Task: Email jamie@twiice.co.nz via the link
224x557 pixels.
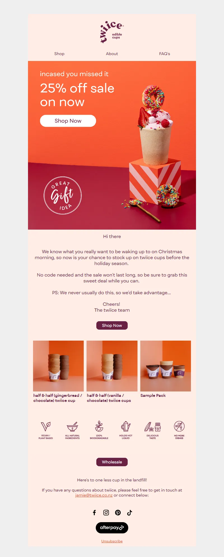Action: pos(94,495)
